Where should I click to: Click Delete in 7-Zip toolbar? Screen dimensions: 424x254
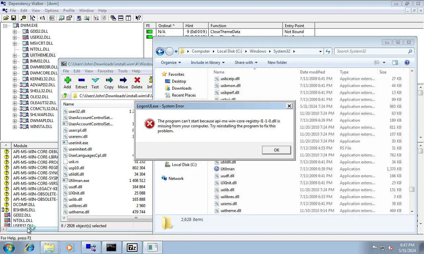coord(137,83)
